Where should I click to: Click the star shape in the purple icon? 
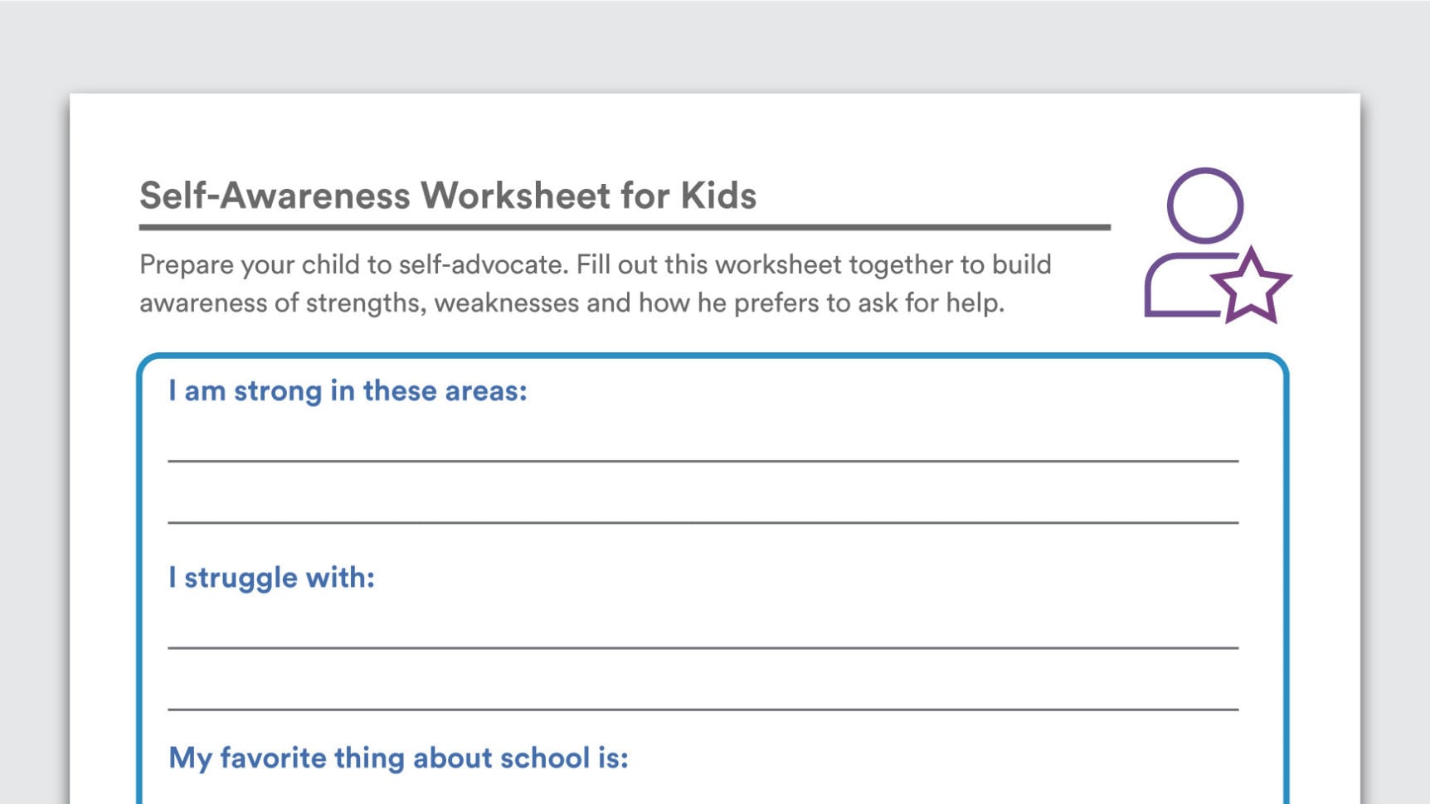click(1250, 286)
